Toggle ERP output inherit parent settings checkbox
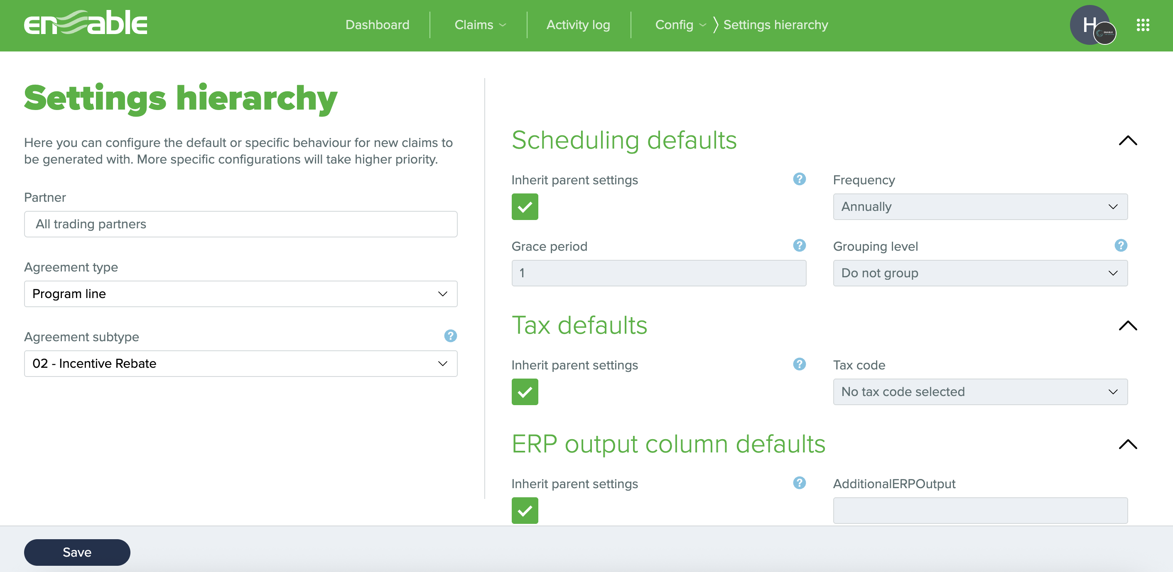Viewport: 1173px width, 572px height. 525,511
